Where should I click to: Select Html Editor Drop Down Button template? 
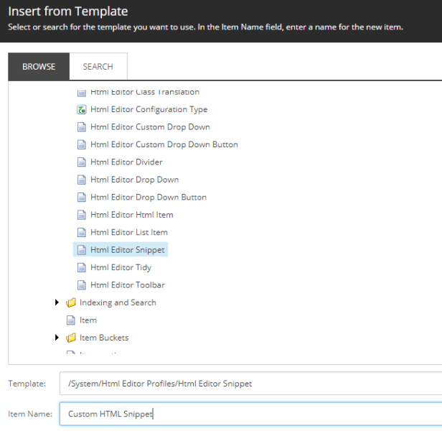[149, 197]
